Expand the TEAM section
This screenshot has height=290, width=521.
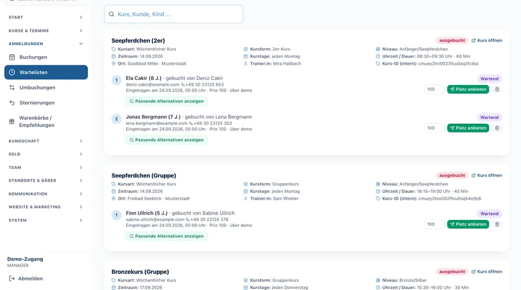pos(46,167)
